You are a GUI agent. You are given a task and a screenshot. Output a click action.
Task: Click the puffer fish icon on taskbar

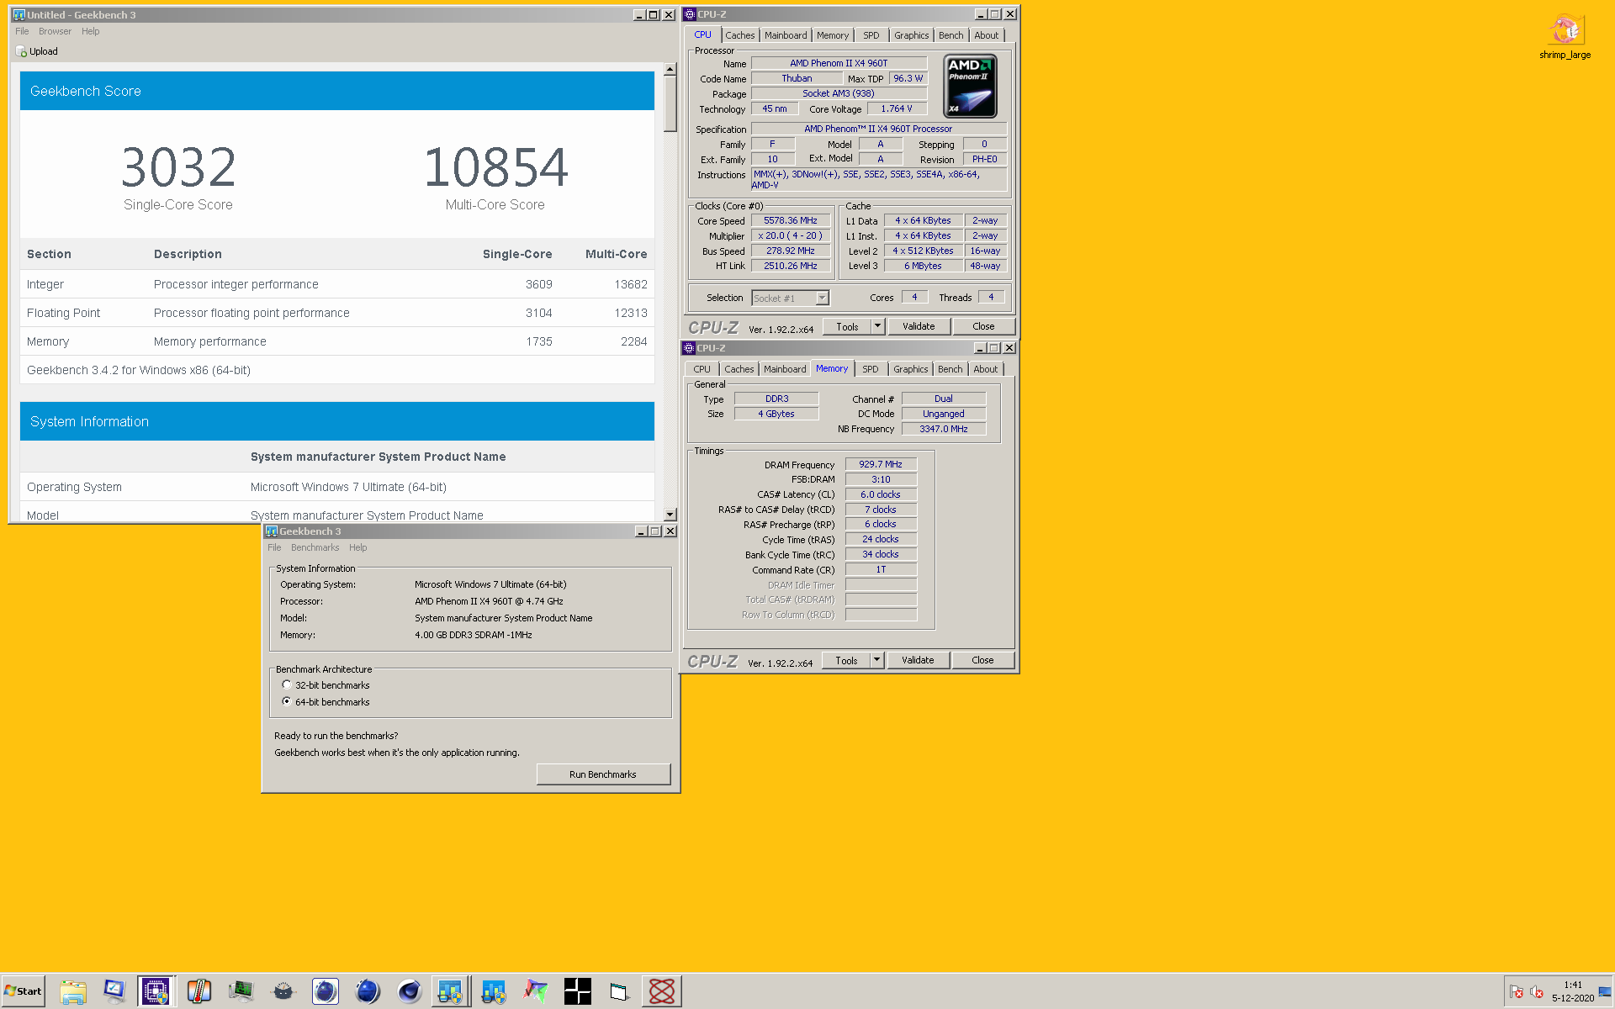[x=283, y=991]
